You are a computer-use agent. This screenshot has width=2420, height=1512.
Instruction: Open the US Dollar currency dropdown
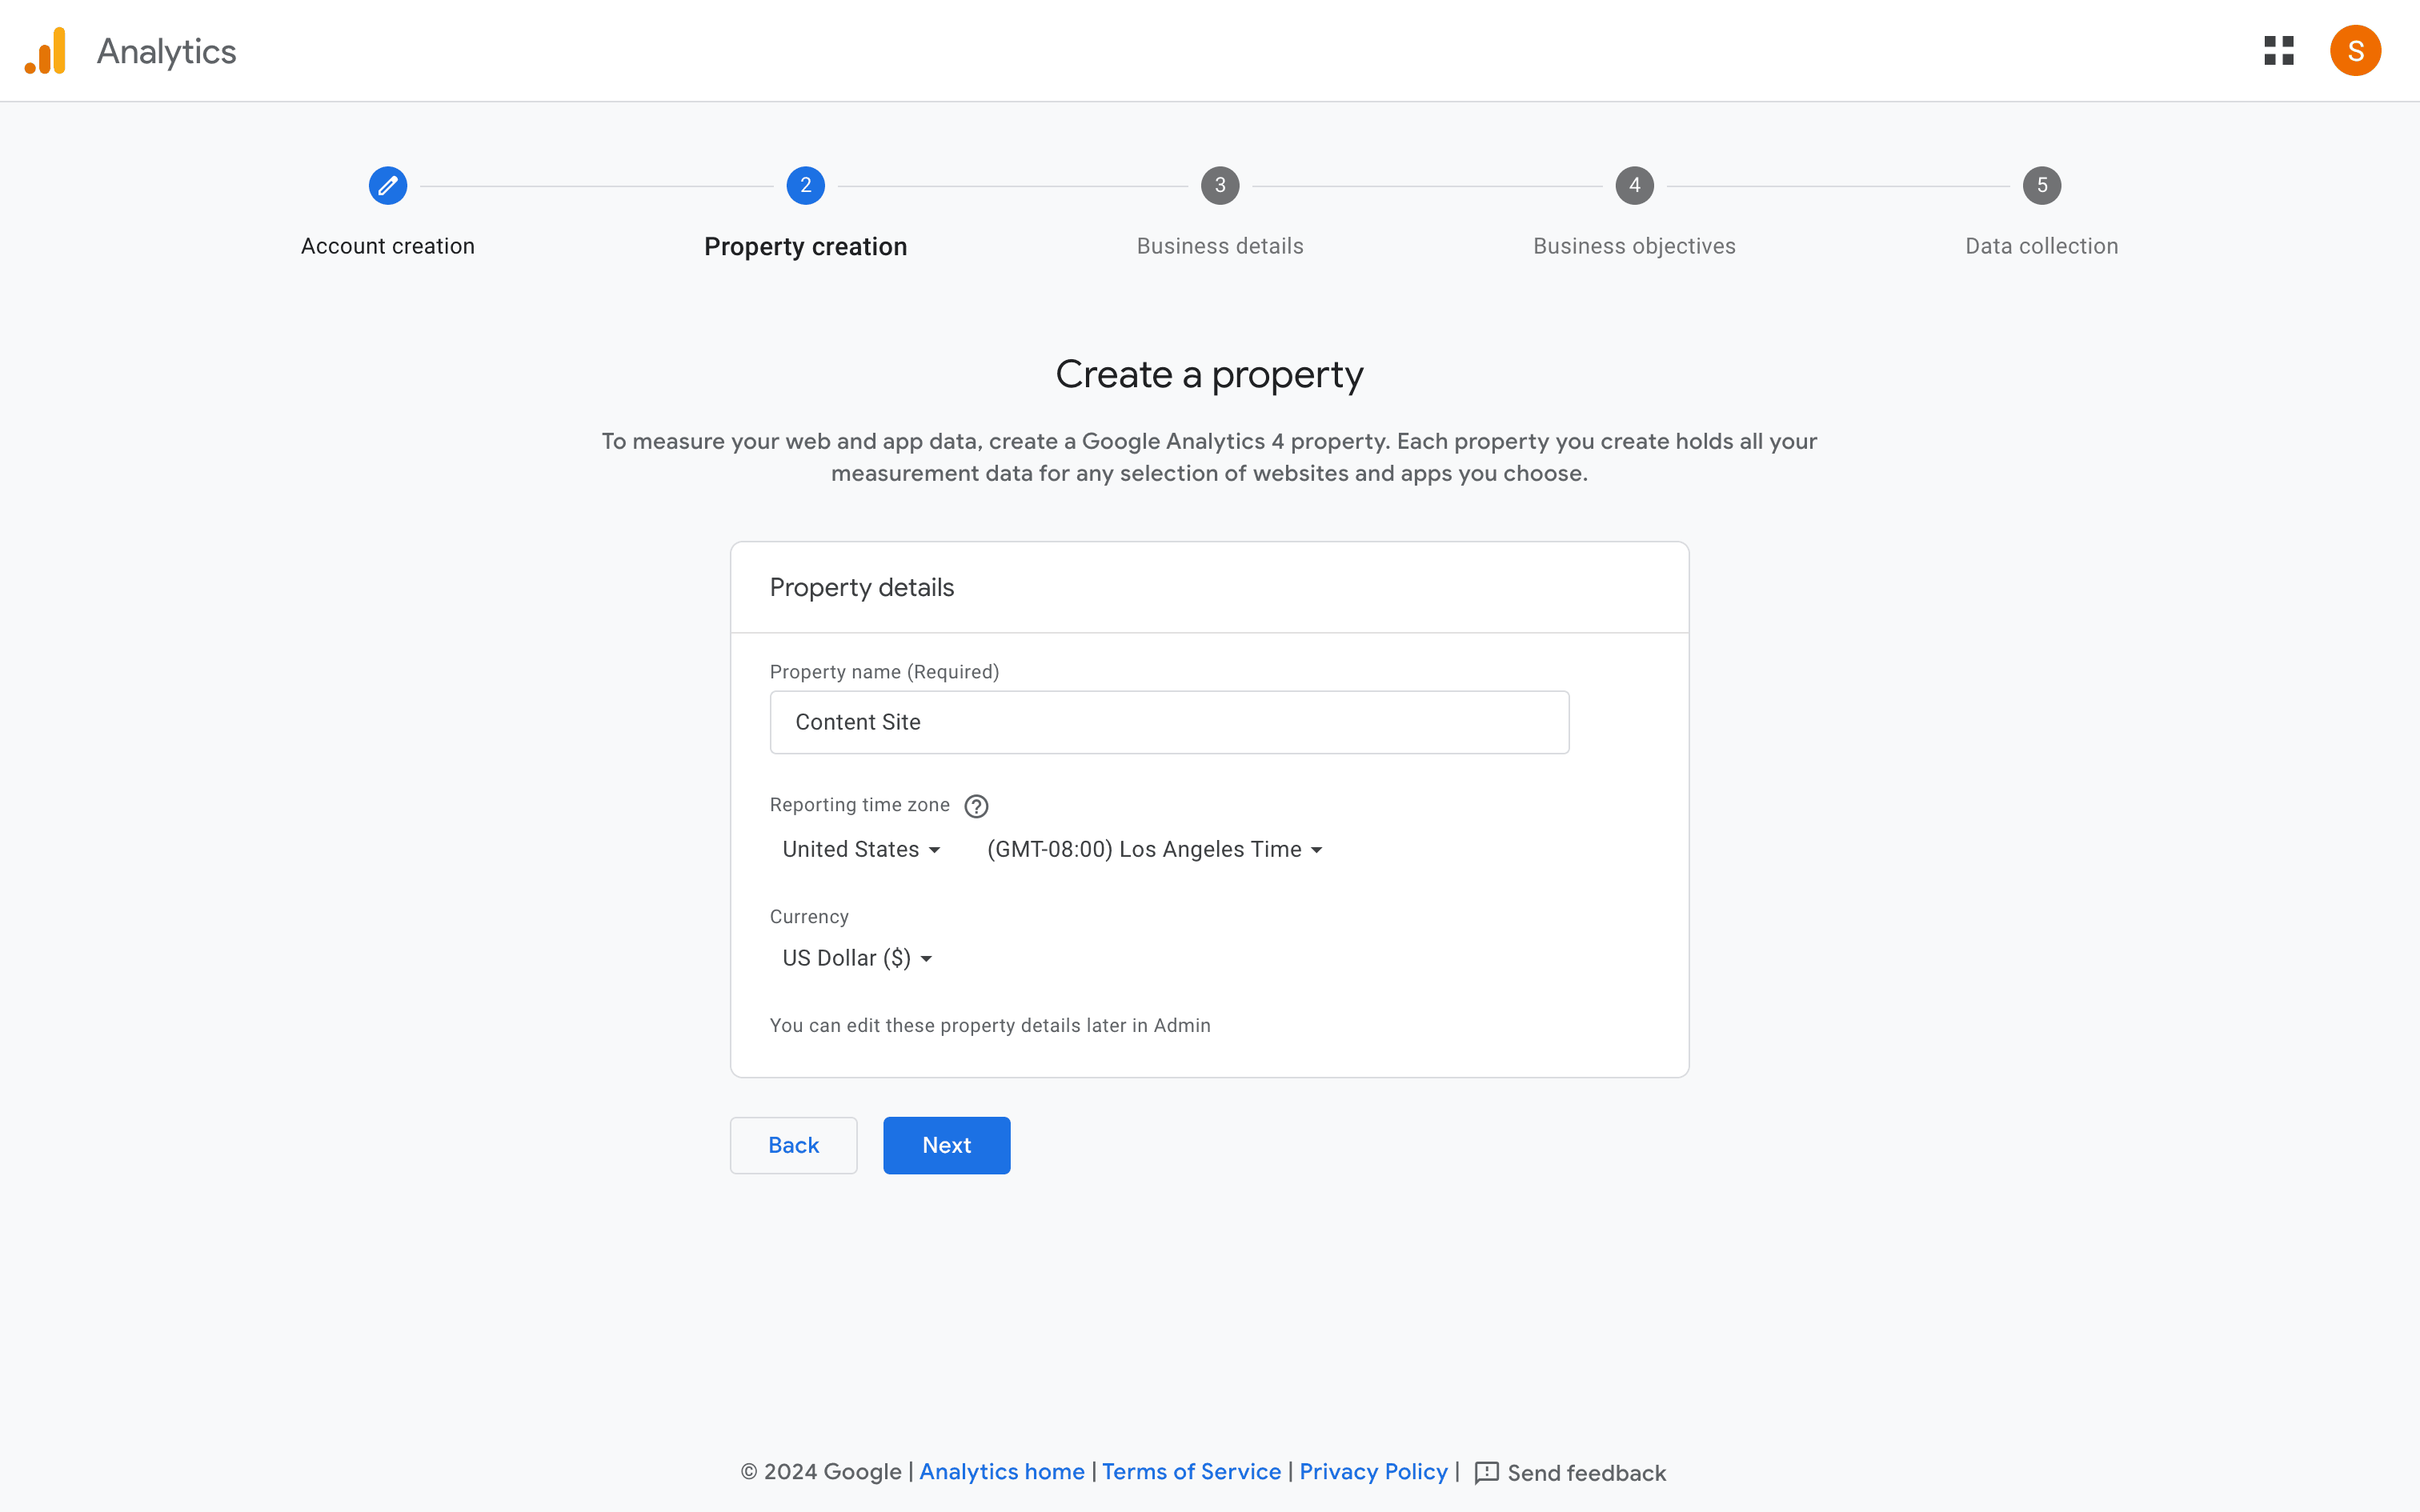pos(857,958)
